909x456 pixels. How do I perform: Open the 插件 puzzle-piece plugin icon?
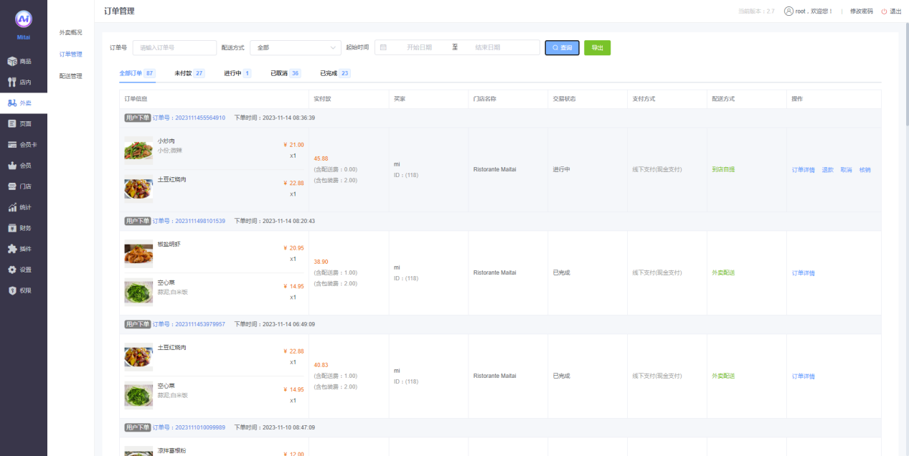[x=12, y=249]
